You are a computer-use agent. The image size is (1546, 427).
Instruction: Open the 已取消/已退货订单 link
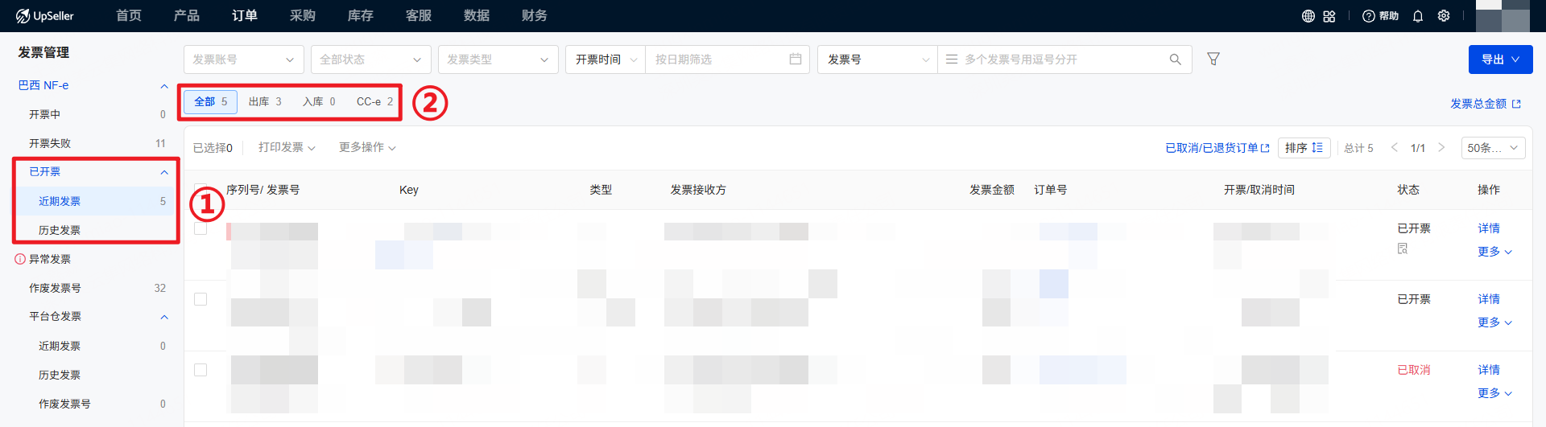coord(1217,148)
